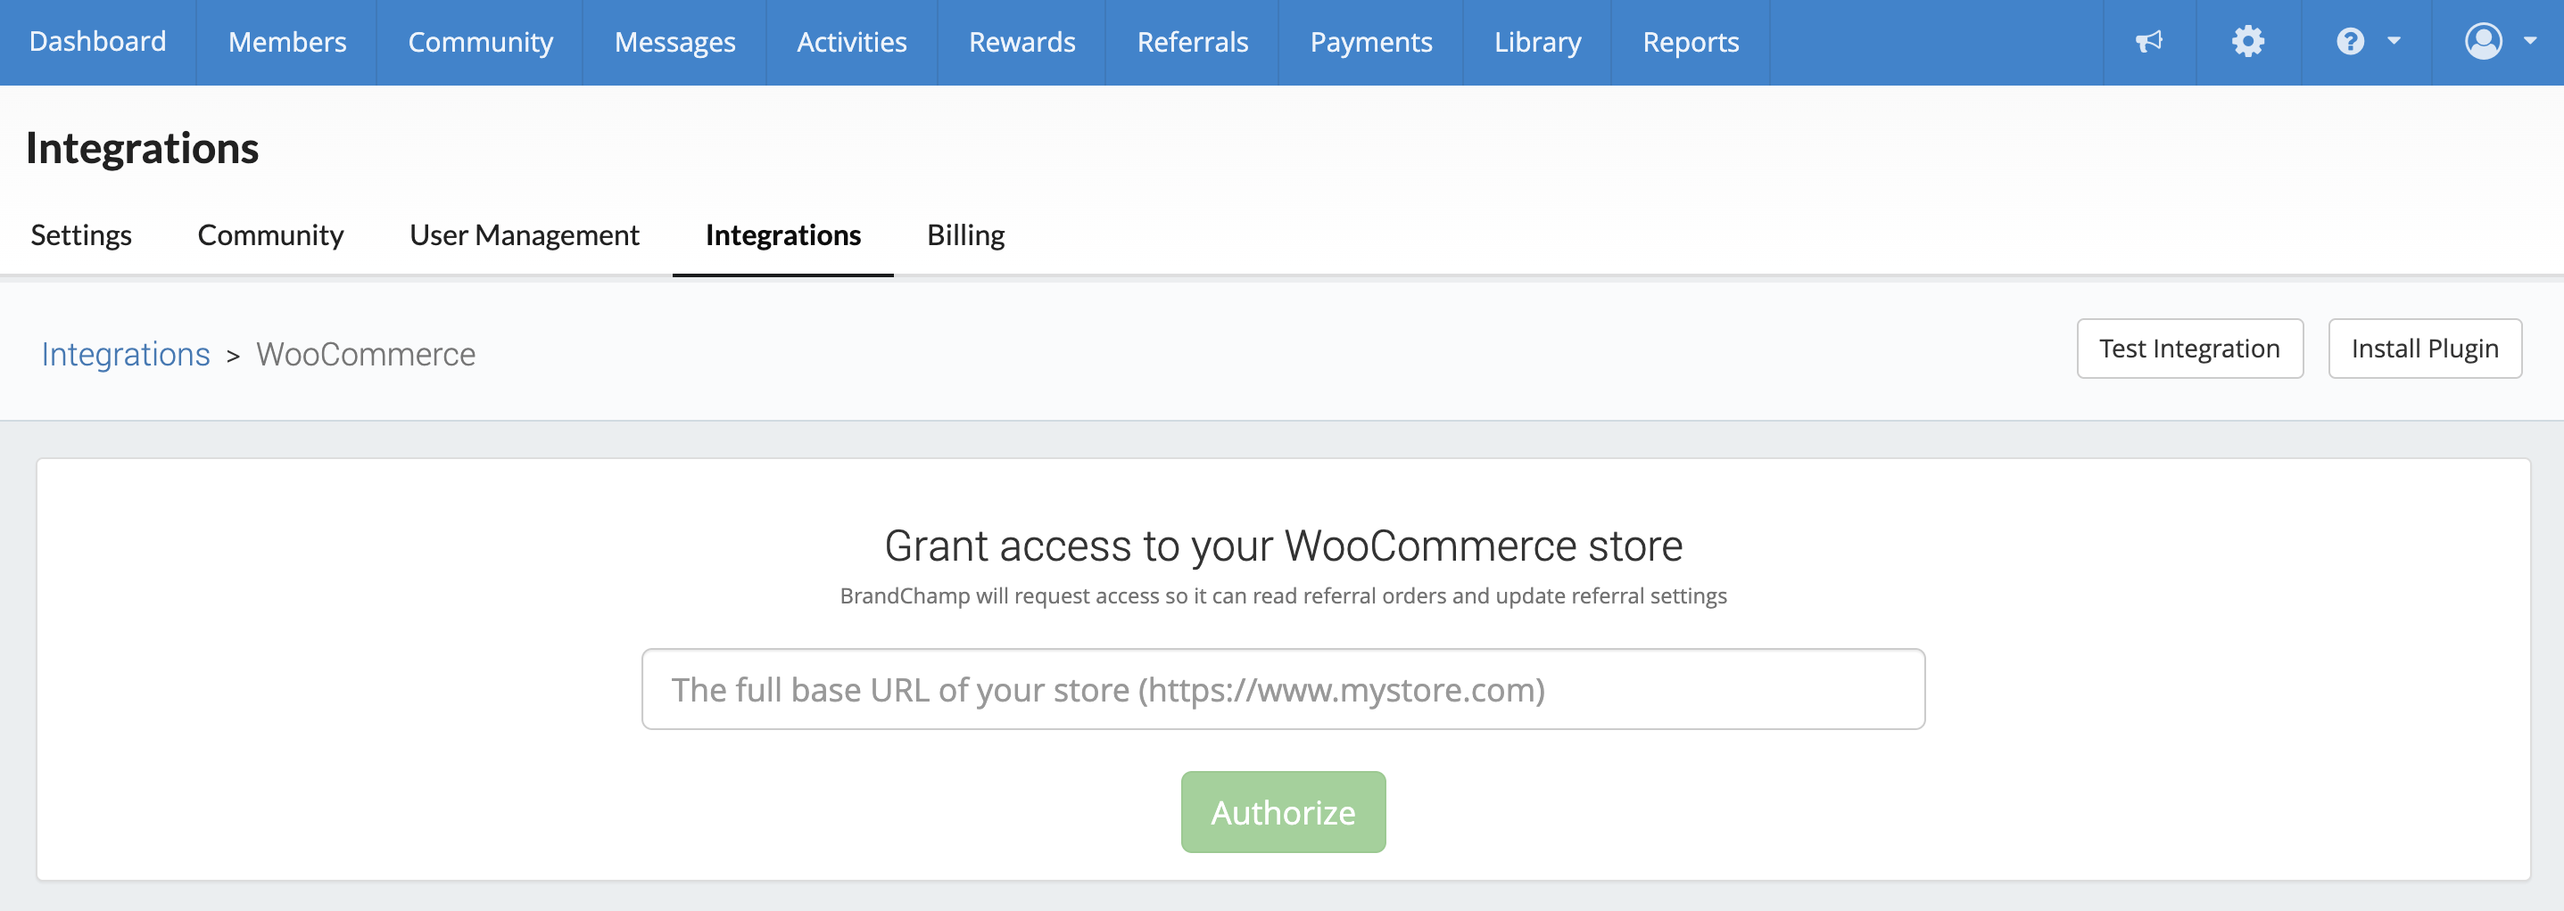Switch to the Community sub-tab
The image size is (2564, 911).
(x=269, y=234)
